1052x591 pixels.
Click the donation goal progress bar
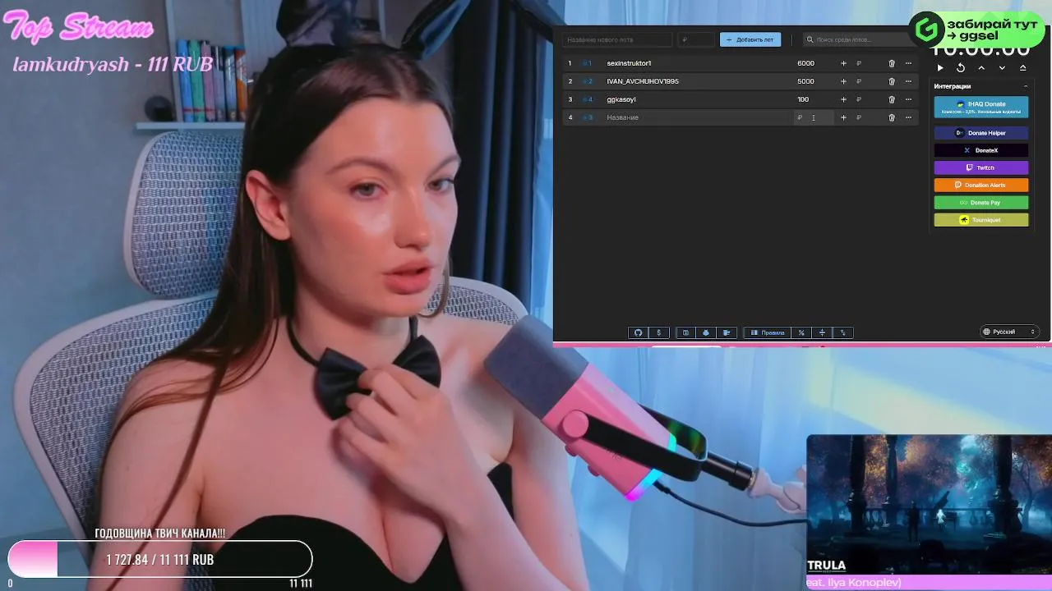[160, 559]
